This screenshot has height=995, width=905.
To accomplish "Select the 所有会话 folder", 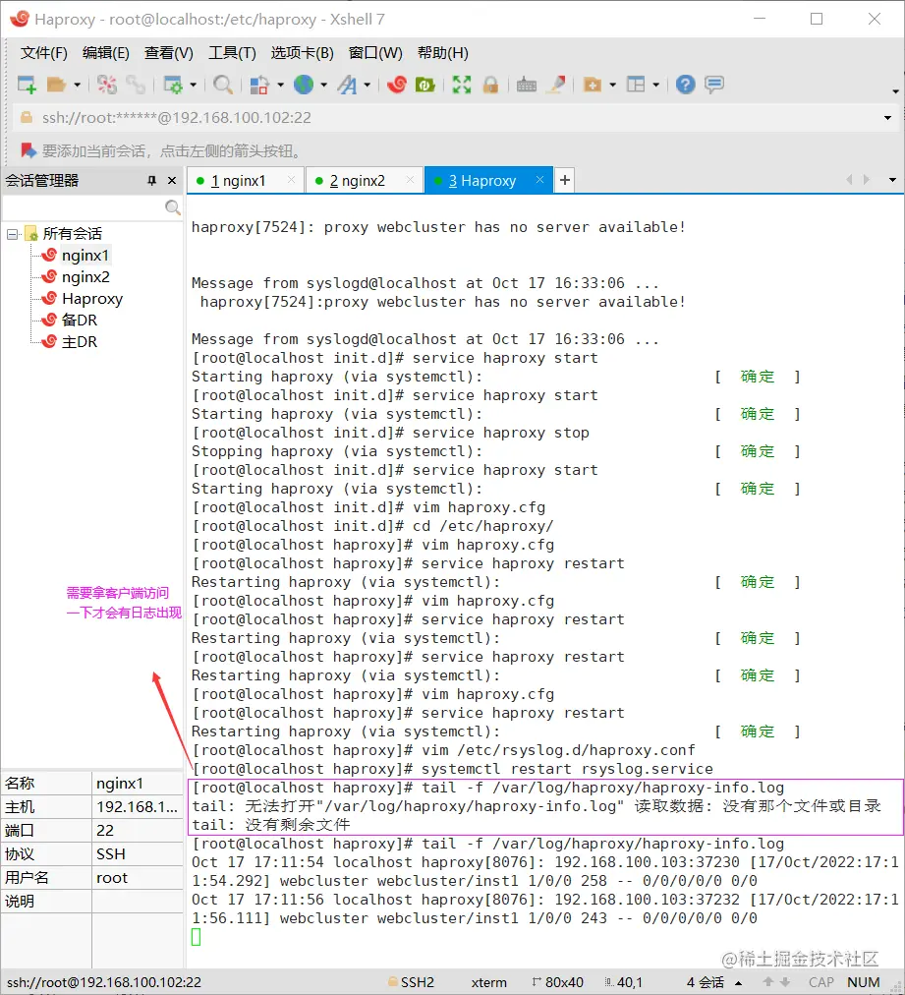I will tap(72, 234).
